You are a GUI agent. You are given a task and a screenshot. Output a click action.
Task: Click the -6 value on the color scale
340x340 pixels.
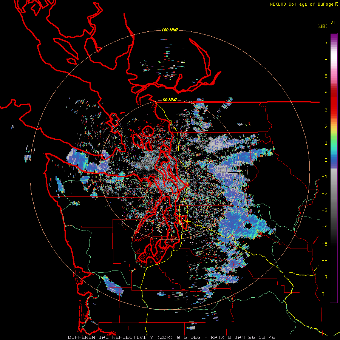(x=325, y=261)
